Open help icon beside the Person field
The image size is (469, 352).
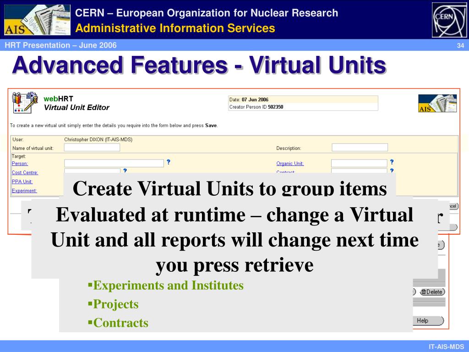click(169, 162)
